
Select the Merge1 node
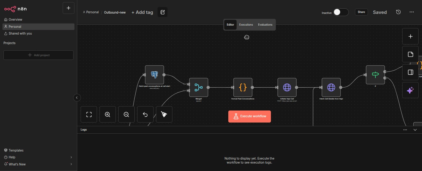tap(199, 87)
